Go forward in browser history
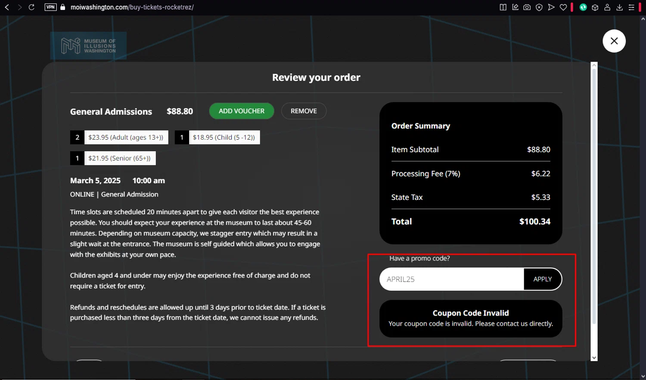Viewport: 646px width, 380px height. coord(19,7)
